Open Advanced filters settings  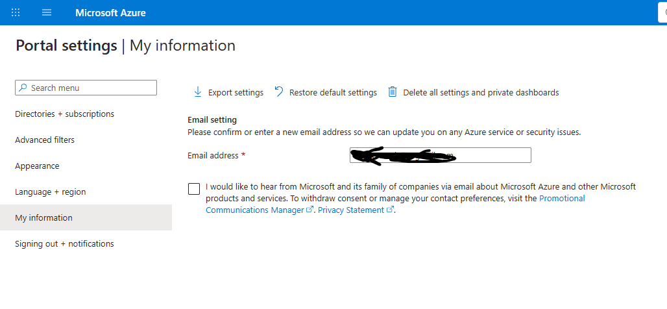pyautogui.click(x=45, y=140)
